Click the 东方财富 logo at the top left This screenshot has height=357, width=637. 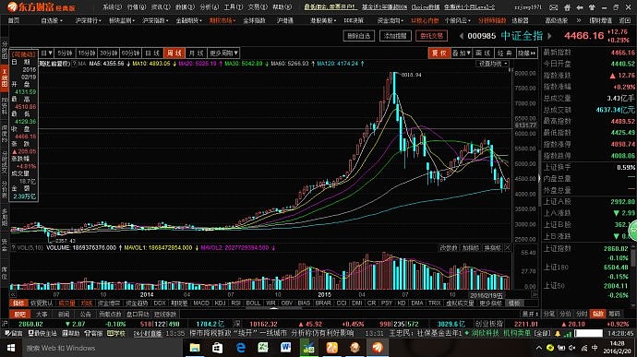(41, 6)
